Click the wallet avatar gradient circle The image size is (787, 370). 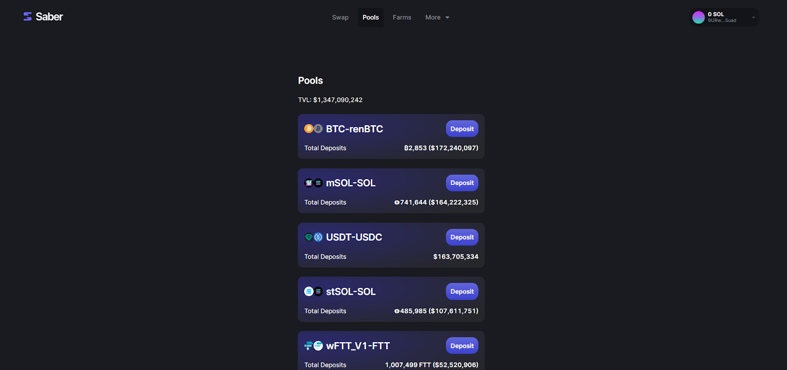698,17
